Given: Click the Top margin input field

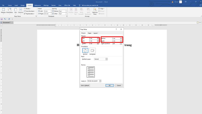Looking at the screenshot, I should [x=93, y=38].
